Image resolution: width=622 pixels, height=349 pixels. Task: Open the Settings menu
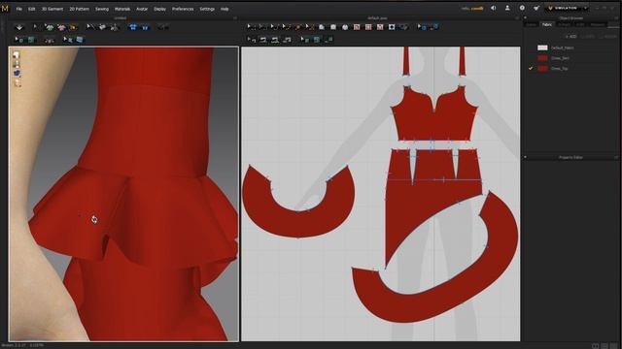pos(207,9)
